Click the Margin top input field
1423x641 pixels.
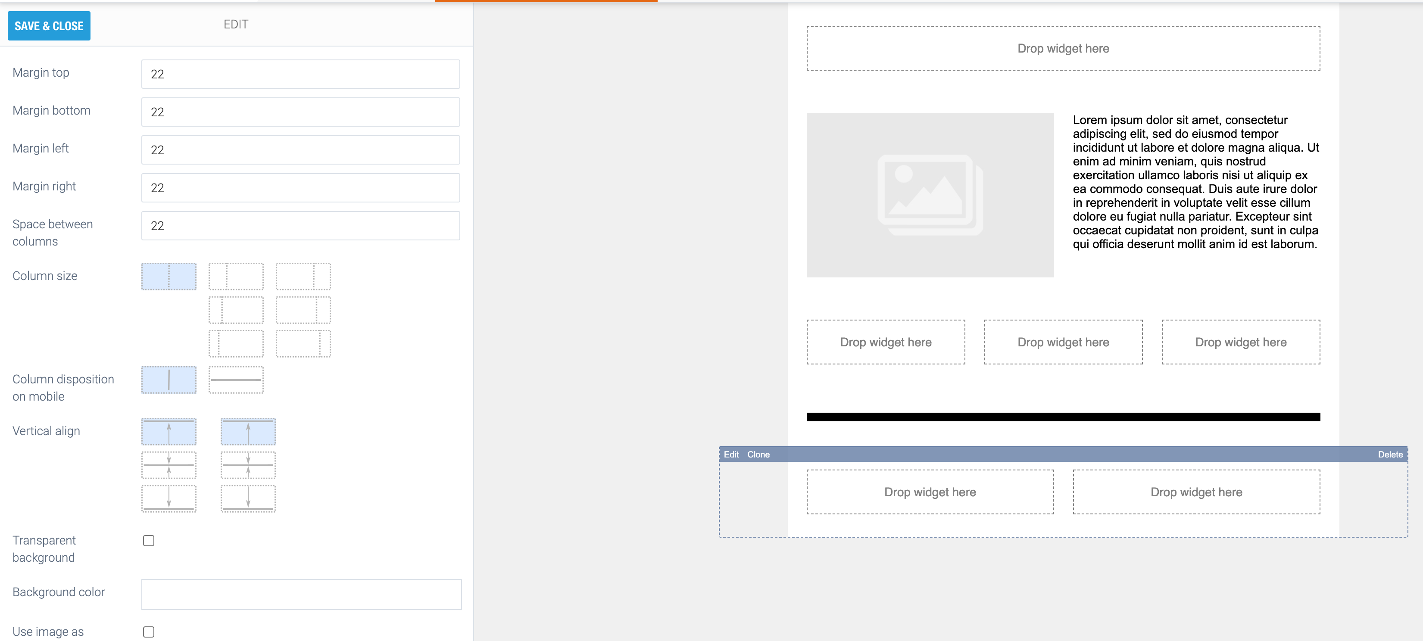coord(300,74)
